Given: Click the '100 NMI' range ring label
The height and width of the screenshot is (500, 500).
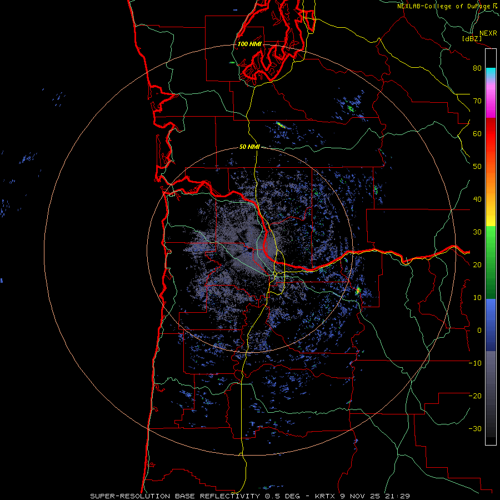Looking at the screenshot, I should (249, 44).
